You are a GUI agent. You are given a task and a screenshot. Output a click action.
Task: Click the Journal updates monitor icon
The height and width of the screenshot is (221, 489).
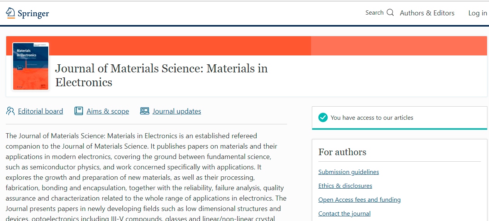pyautogui.click(x=145, y=111)
